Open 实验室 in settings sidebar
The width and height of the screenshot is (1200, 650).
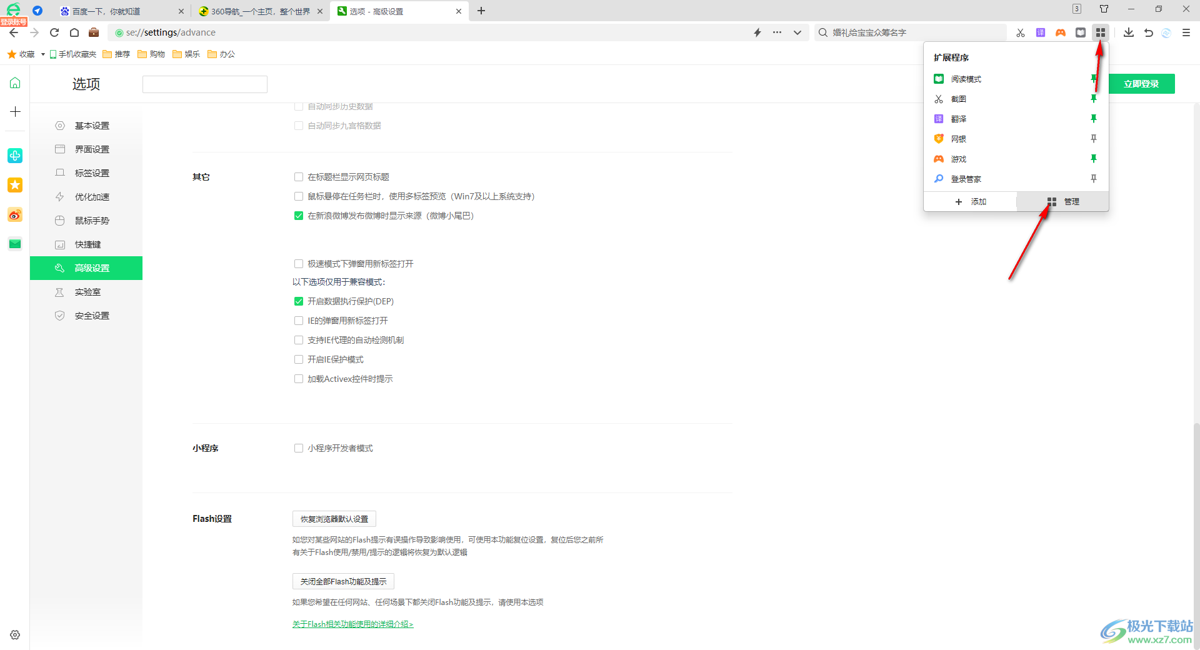pyautogui.click(x=86, y=292)
